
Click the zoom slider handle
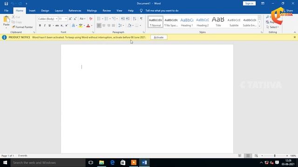275,156
